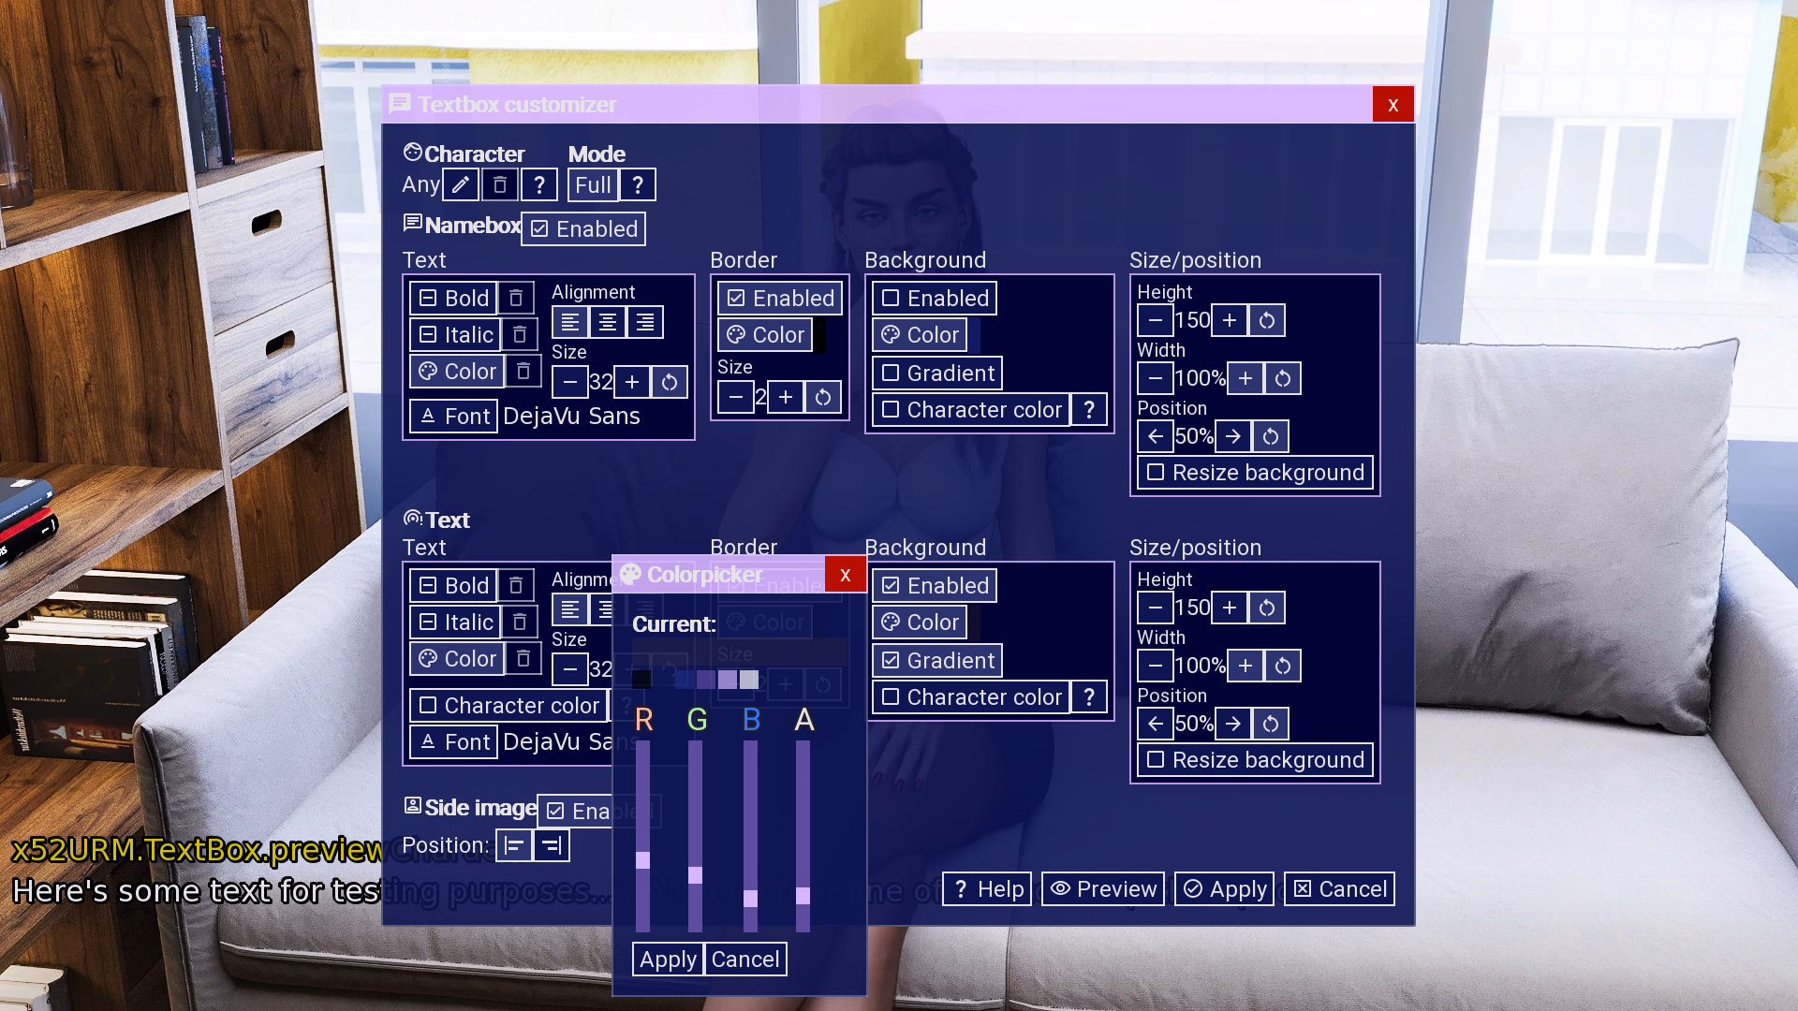Click Cancel in the Colorpicker dialog
The image size is (1798, 1011).
coord(745,960)
